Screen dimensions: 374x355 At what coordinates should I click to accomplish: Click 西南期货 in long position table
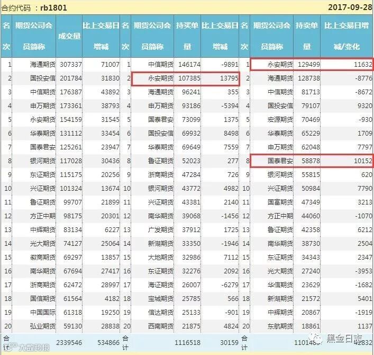point(161,326)
